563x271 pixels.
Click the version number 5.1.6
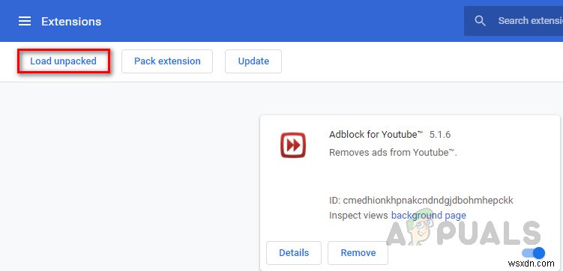coord(440,135)
